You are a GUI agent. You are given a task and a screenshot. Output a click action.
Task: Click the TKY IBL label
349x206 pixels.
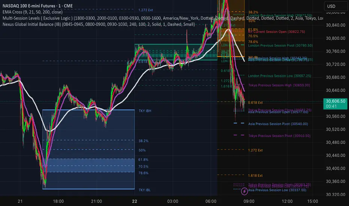pos(145,190)
